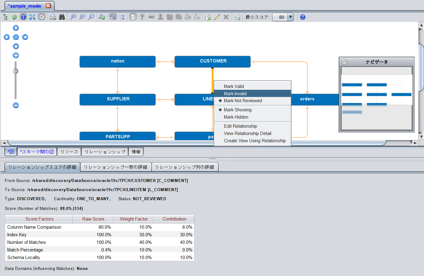The height and width of the screenshot is (276, 424).
Task: Click the refresh relationships icon
Action: click(x=102, y=17)
